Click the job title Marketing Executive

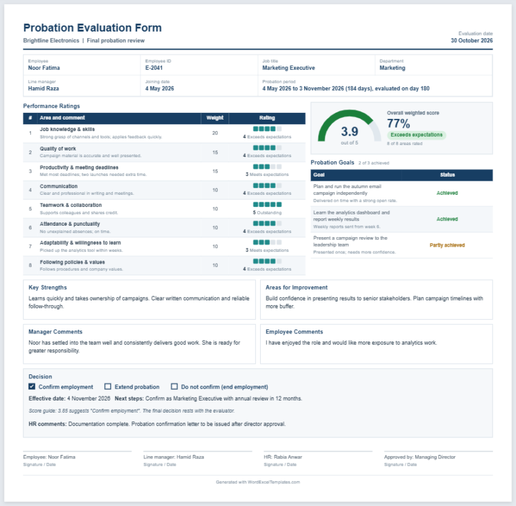click(x=289, y=68)
